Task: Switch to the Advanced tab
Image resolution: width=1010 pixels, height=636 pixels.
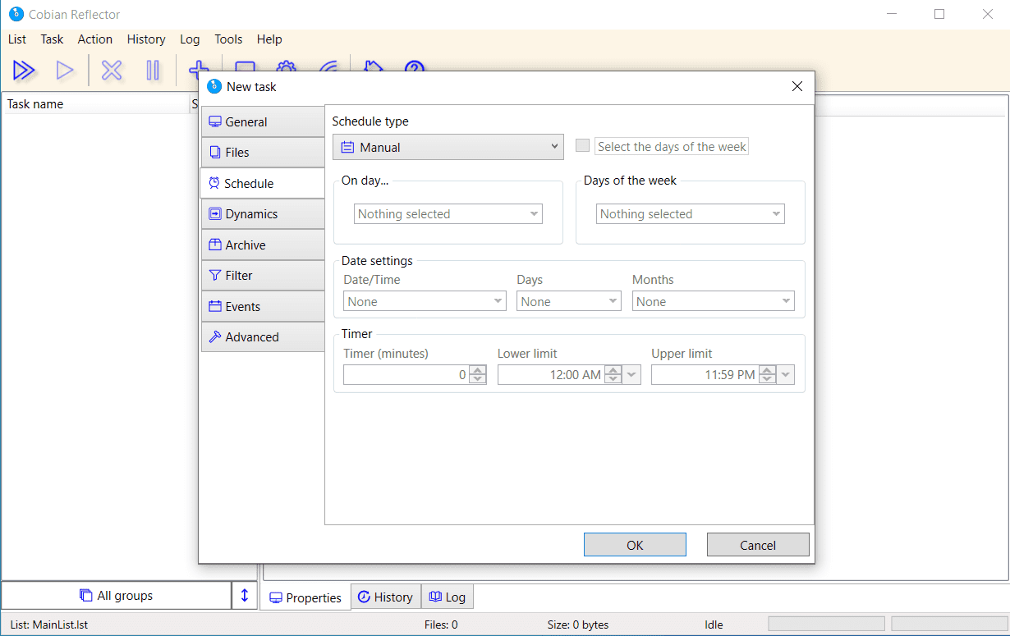Action: (263, 337)
